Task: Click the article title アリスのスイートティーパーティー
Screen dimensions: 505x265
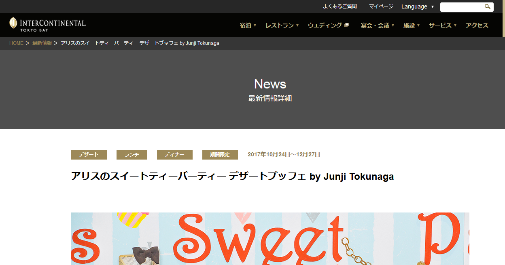Action: click(x=232, y=177)
